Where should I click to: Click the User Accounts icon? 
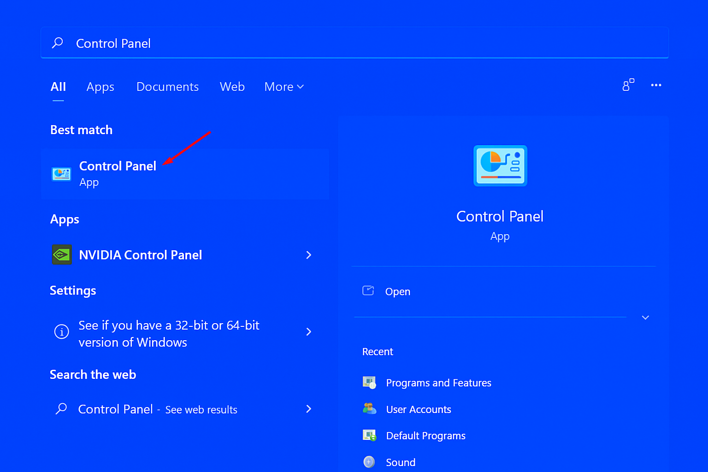[x=369, y=409]
